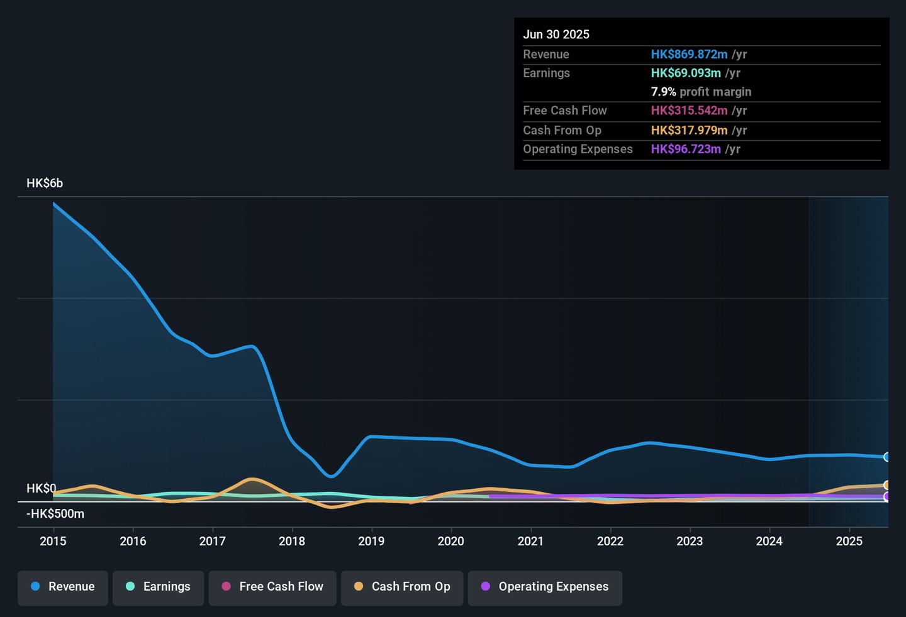Viewport: 906px width, 617px height.
Task: Click the -HK$500m y-axis label
Action: (55, 514)
